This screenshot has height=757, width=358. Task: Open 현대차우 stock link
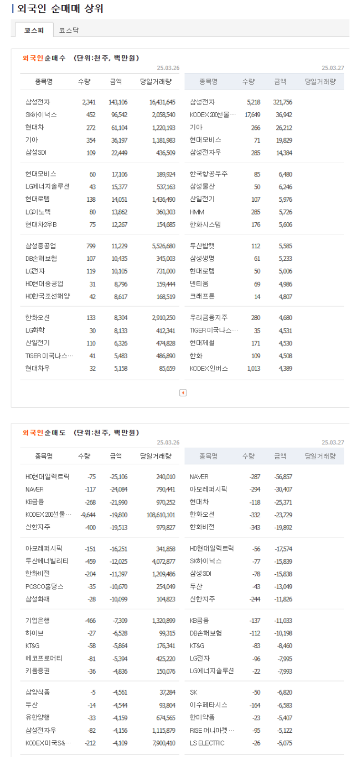tap(38, 368)
